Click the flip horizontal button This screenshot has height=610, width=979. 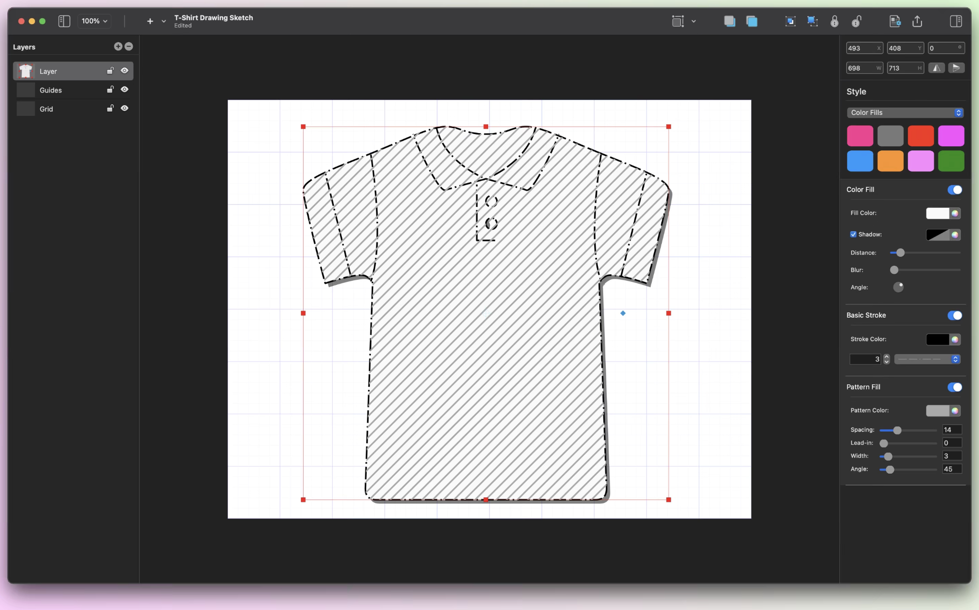pos(936,68)
